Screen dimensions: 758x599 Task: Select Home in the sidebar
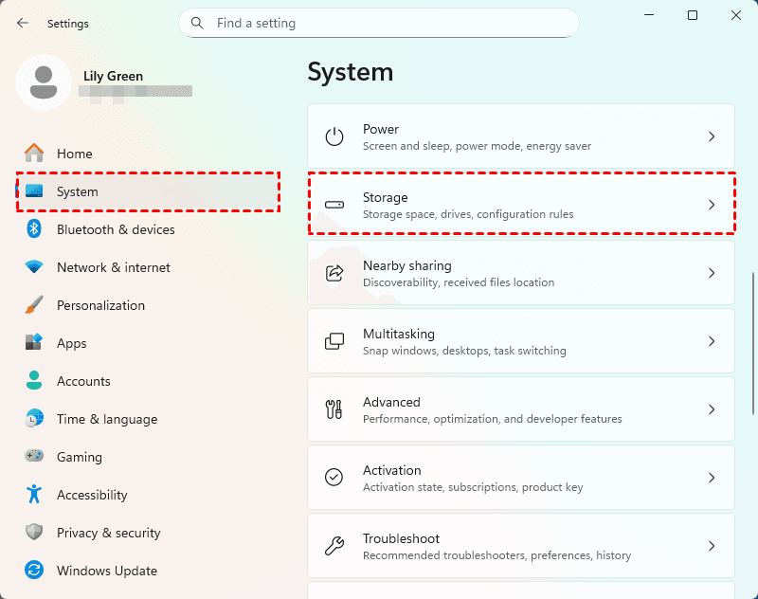74,154
